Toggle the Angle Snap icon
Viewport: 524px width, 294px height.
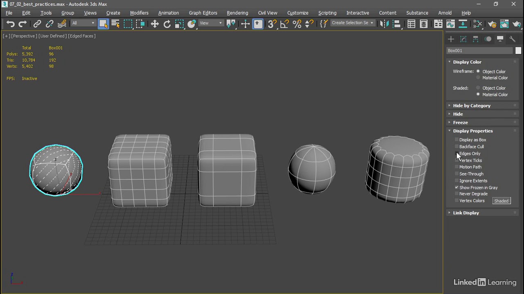(284, 24)
